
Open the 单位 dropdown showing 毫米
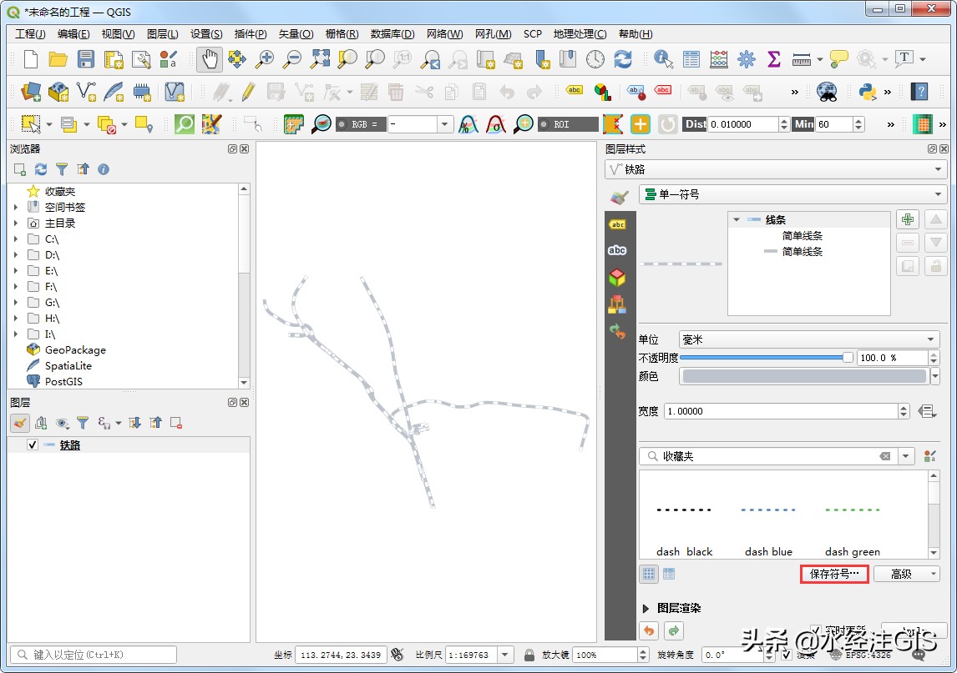[x=806, y=339]
